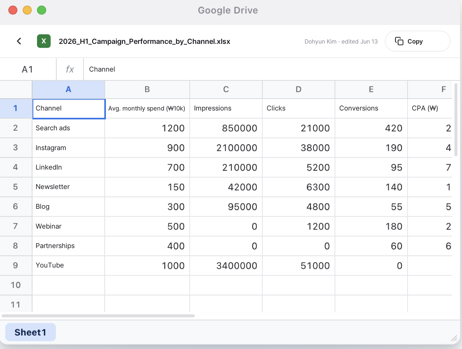Screen dimensions: 462x349
Task: Select the conversions cell 420
Action: point(371,128)
